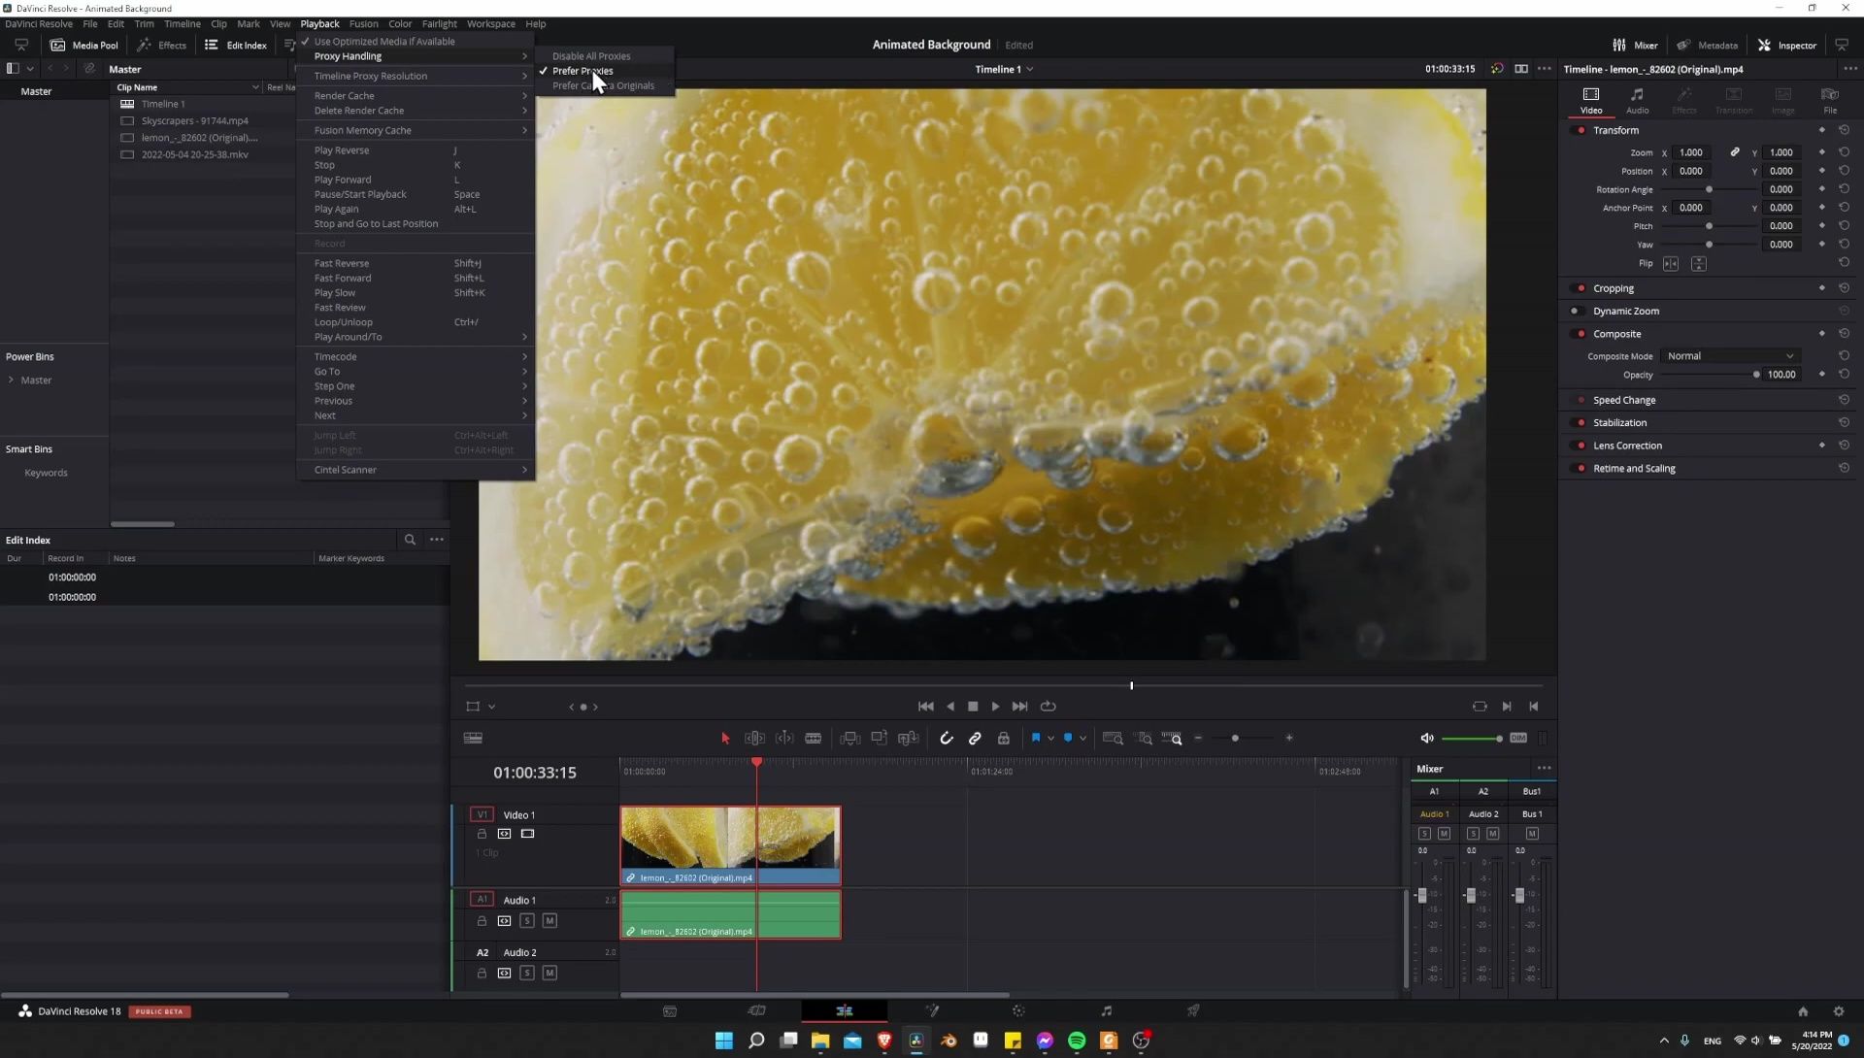Click Custom Zoom icon

[1172, 738]
